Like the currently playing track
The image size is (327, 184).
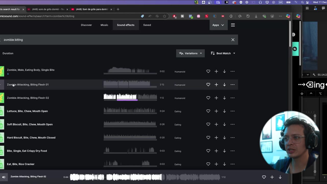pyautogui.click(x=264, y=177)
